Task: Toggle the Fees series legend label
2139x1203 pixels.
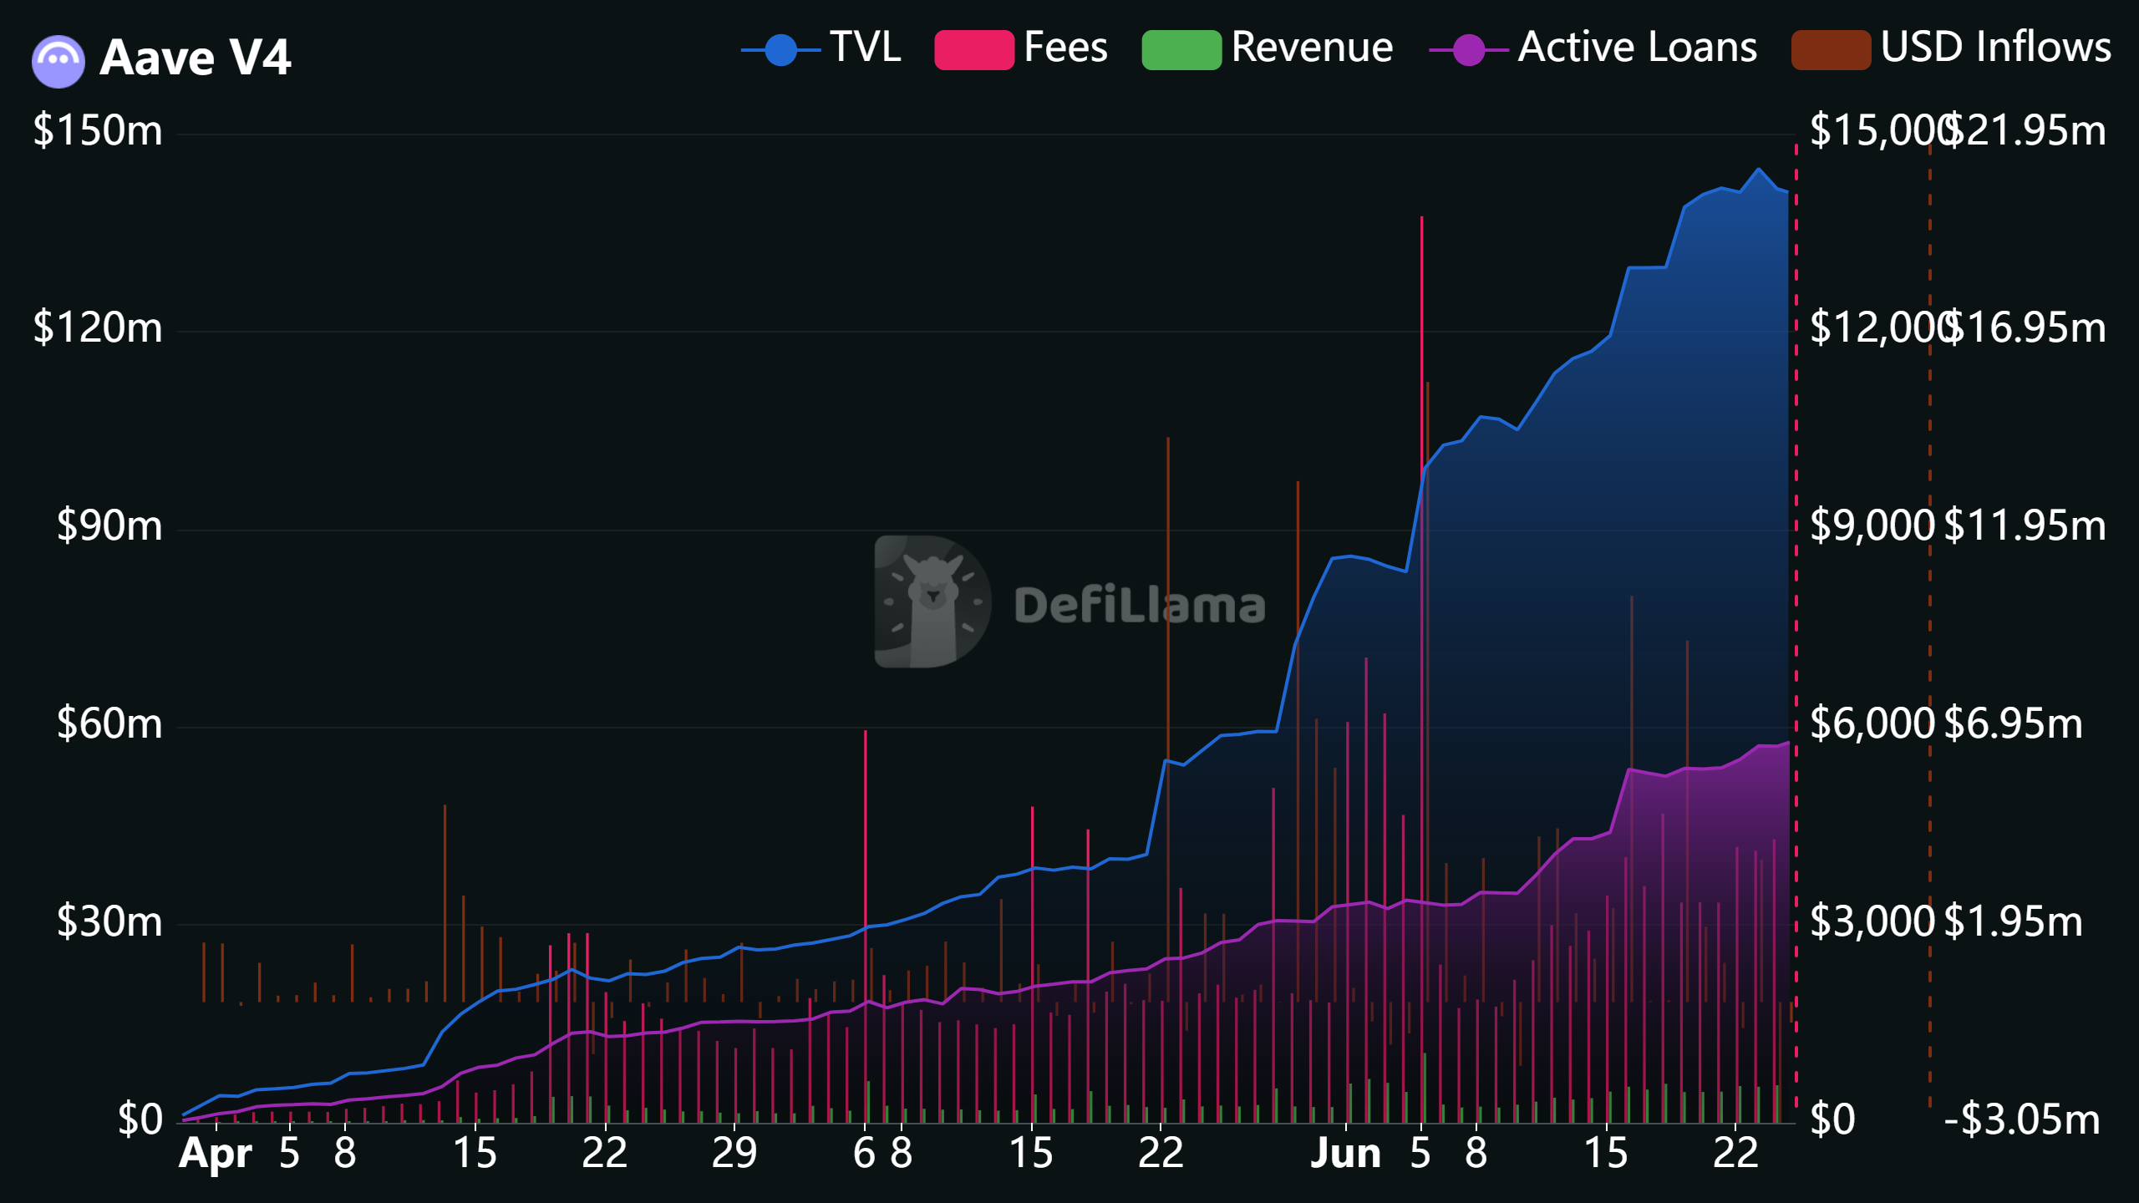Action: click(x=1066, y=47)
